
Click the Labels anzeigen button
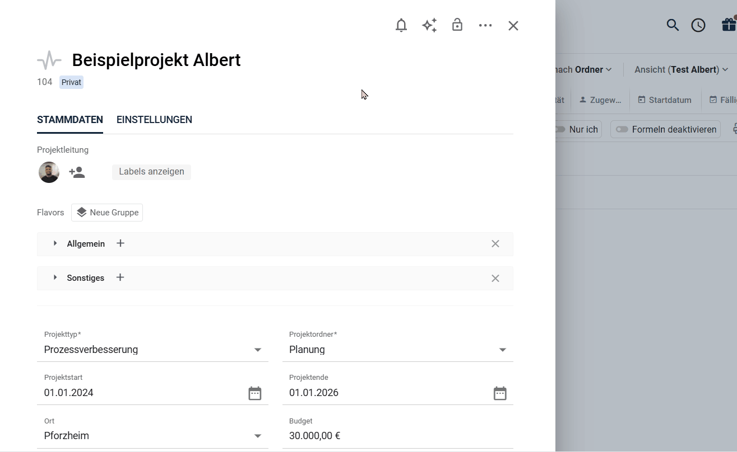coord(151,172)
